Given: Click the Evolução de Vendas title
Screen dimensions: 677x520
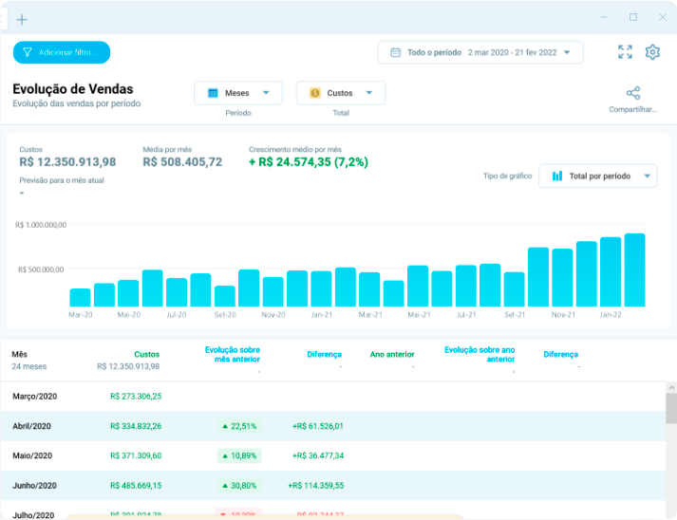Looking at the screenshot, I should click(73, 89).
